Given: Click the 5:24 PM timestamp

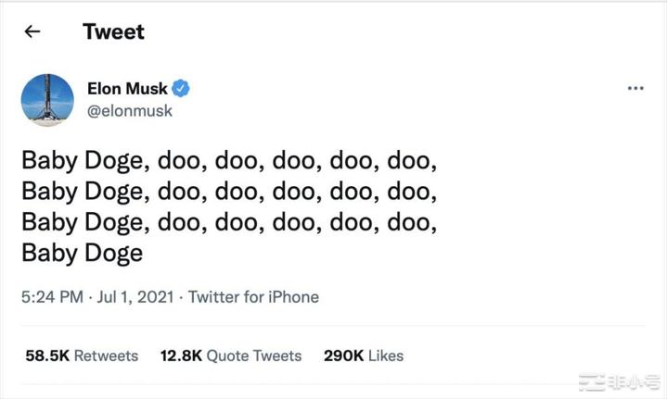Looking at the screenshot, I should (51, 297).
